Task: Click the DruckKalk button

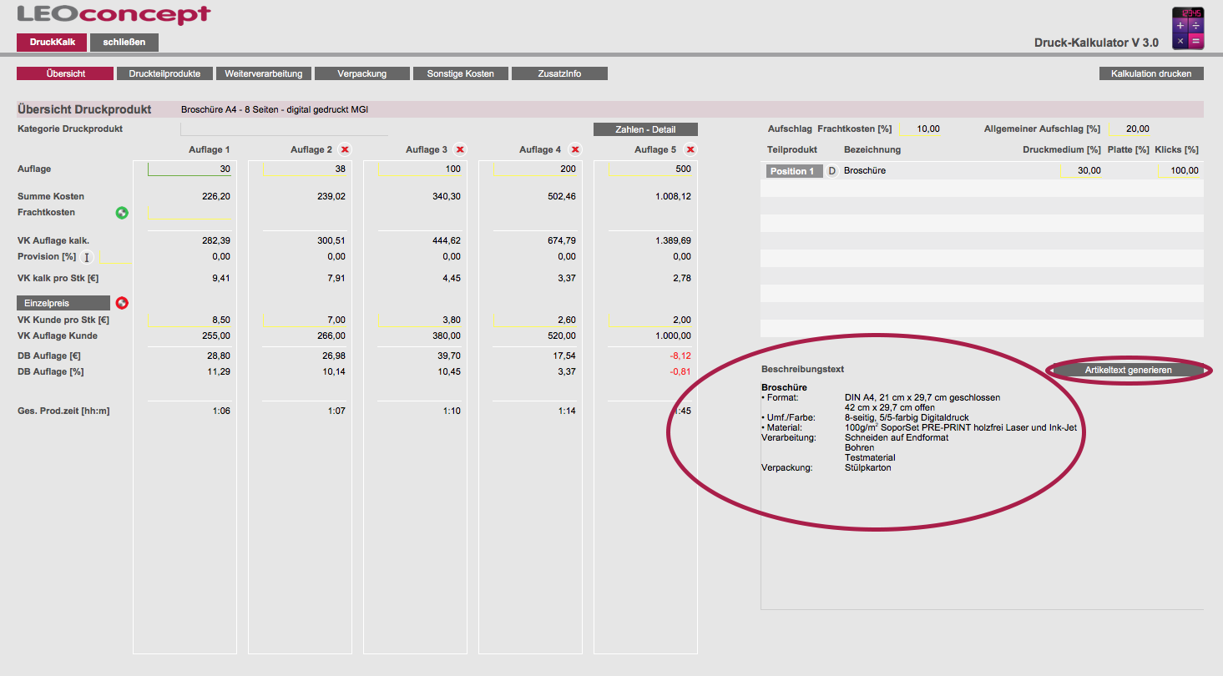Action: (x=52, y=42)
